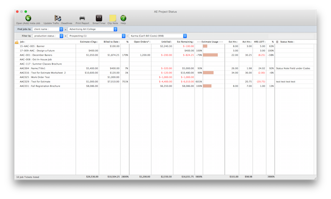Click the Unbilled column header
Viewport: 331px width, 199px height.
pyautogui.click(x=166, y=42)
